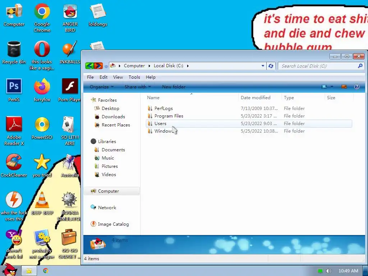
Task: Select the red Opera O desktop icon
Action: coord(42,55)
